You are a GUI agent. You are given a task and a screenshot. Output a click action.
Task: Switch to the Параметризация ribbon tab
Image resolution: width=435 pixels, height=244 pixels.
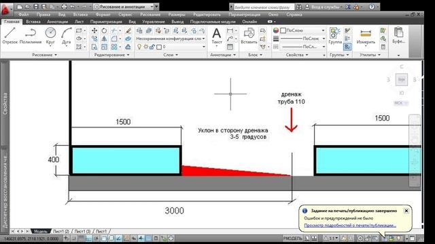tap(106, 22)
